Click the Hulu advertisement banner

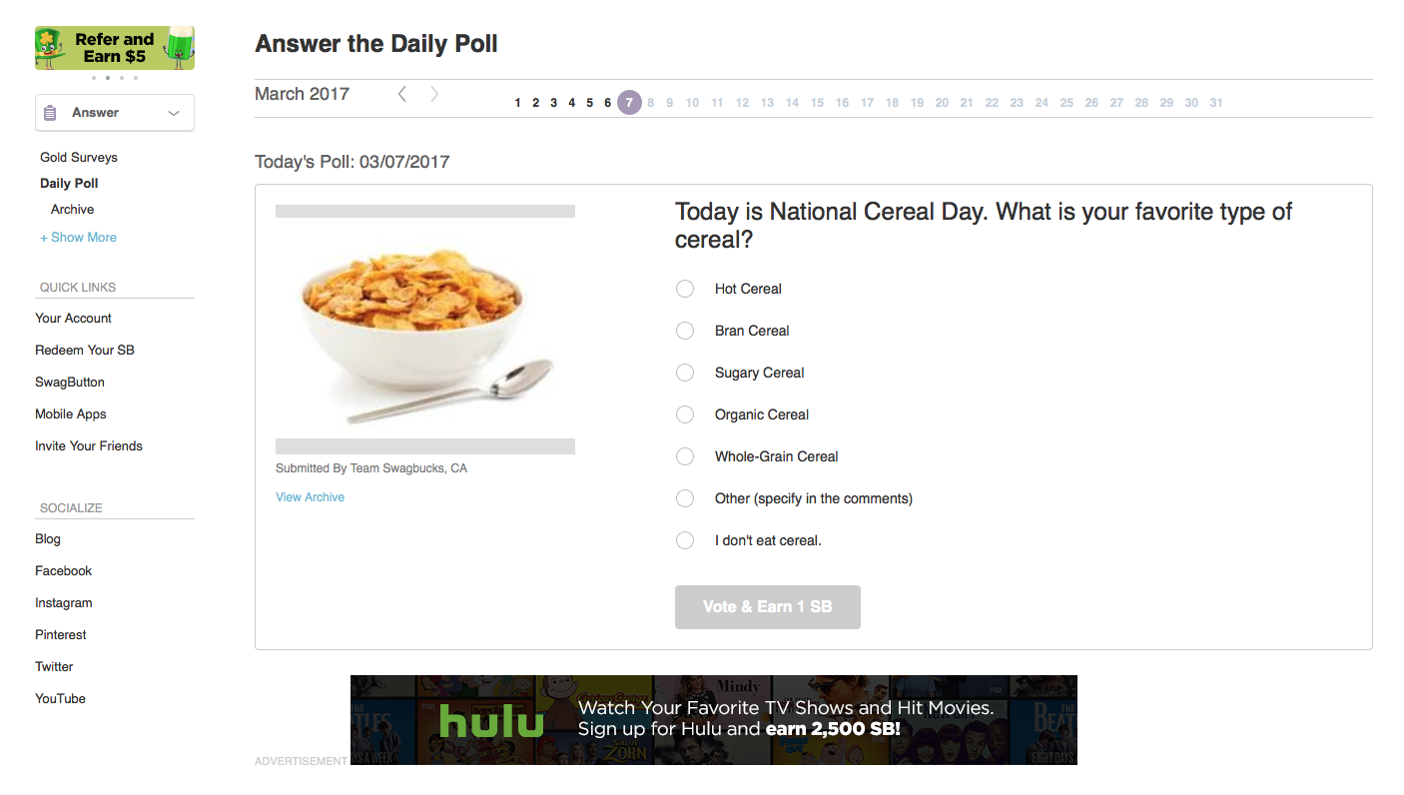[713, 720]
